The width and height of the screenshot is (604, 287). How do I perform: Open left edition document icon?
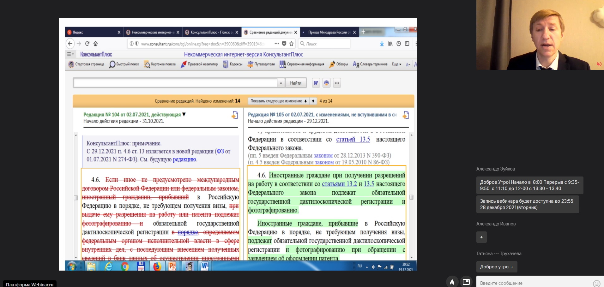[x=235, y=115]
